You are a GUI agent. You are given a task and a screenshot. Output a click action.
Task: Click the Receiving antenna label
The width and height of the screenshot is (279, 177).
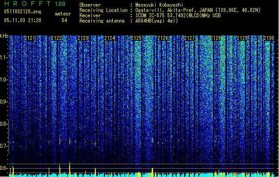pos(102,21)
